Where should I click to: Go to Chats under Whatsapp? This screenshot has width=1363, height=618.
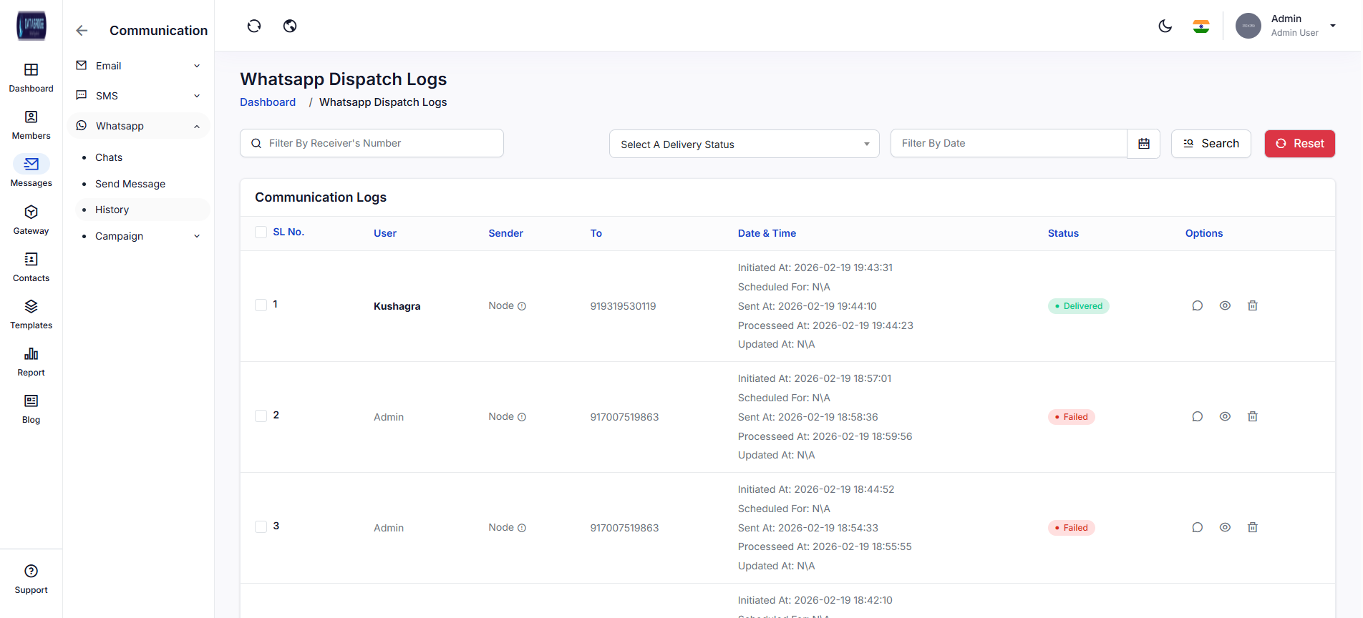(109, 157)
